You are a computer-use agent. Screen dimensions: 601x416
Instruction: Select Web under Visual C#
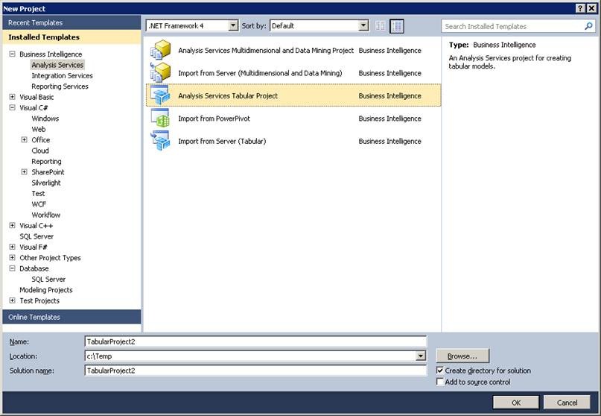[x=38, y=129]
